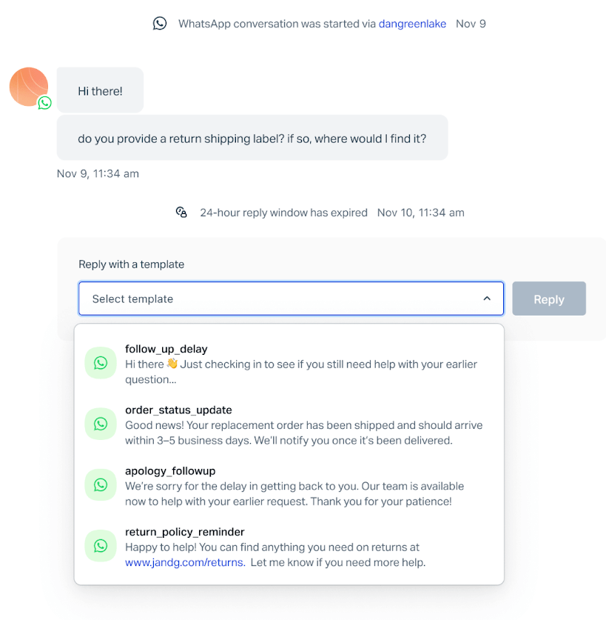The image size is (606, 620).
Task: Click the WhatsApp badge on the avatar
Action: coord(44,103)
